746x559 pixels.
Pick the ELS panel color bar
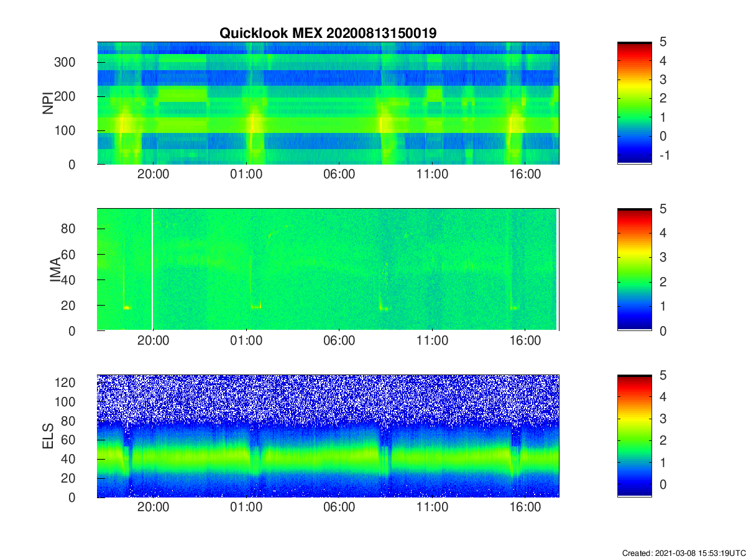(x=634, y=436)
